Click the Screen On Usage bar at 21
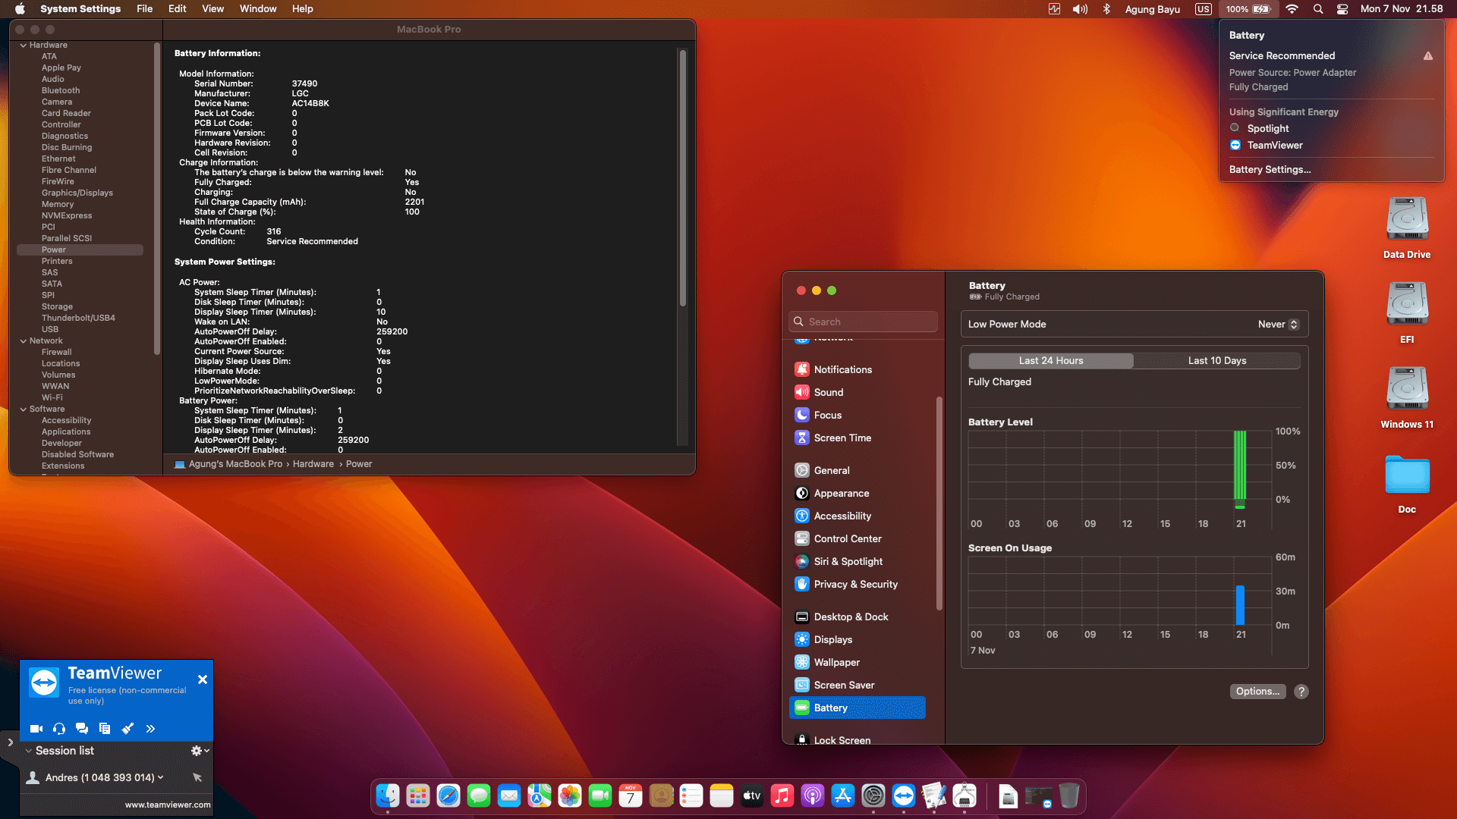The height and width of the screenshot is (819, 1457). point(1240,605)
